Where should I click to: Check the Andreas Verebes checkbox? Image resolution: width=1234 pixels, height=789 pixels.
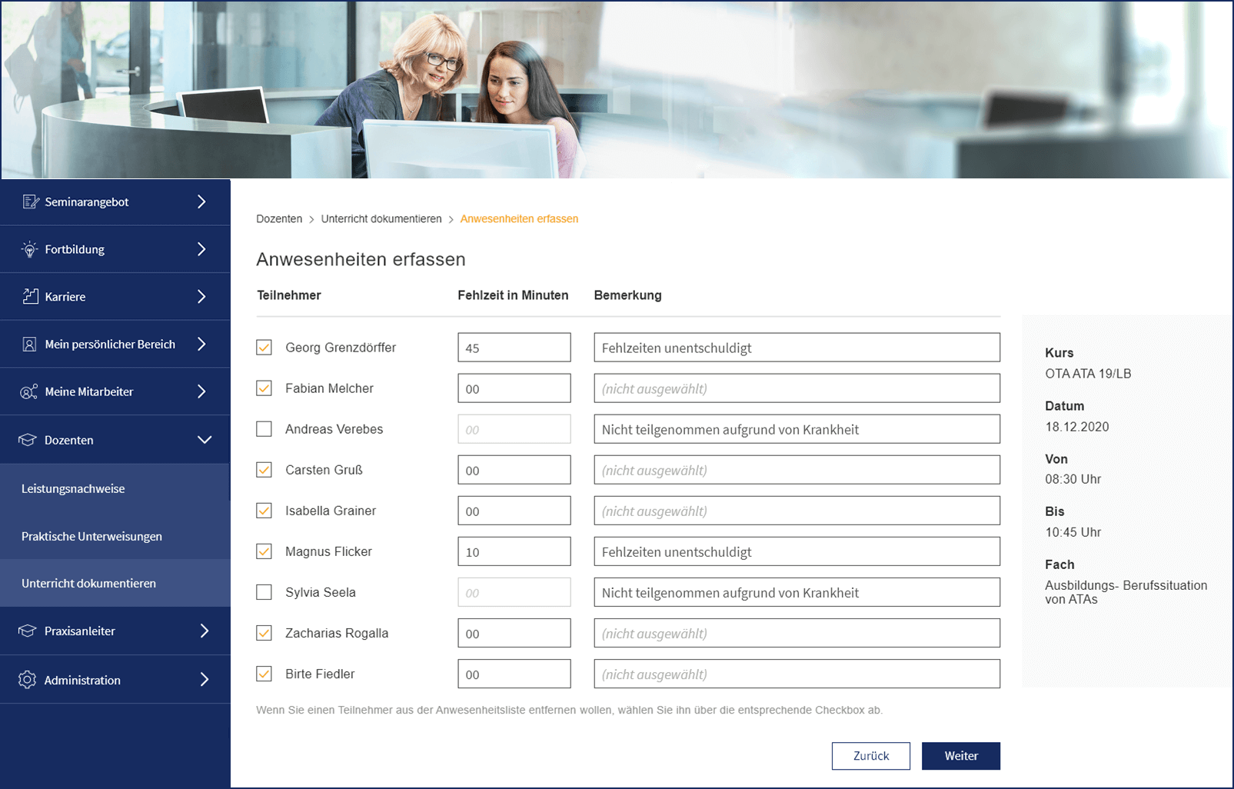click(x=264, y=429)
